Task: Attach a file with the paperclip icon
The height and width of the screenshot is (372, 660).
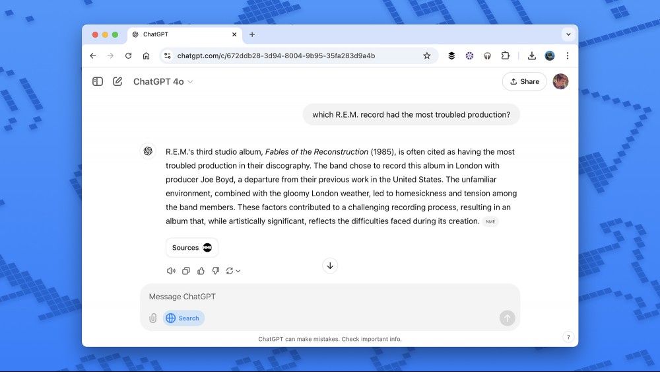Action: pos(153,318)
